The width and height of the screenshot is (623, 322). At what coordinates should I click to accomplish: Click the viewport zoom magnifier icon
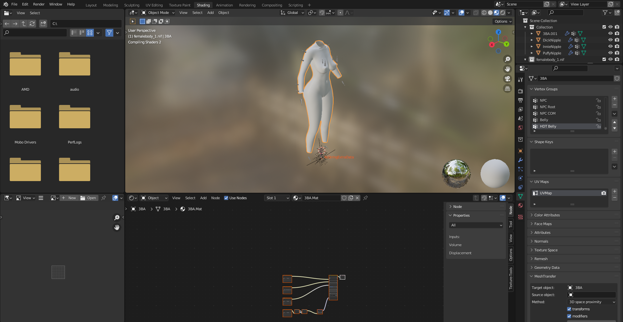pyautogui.click(x=507, y=59)
